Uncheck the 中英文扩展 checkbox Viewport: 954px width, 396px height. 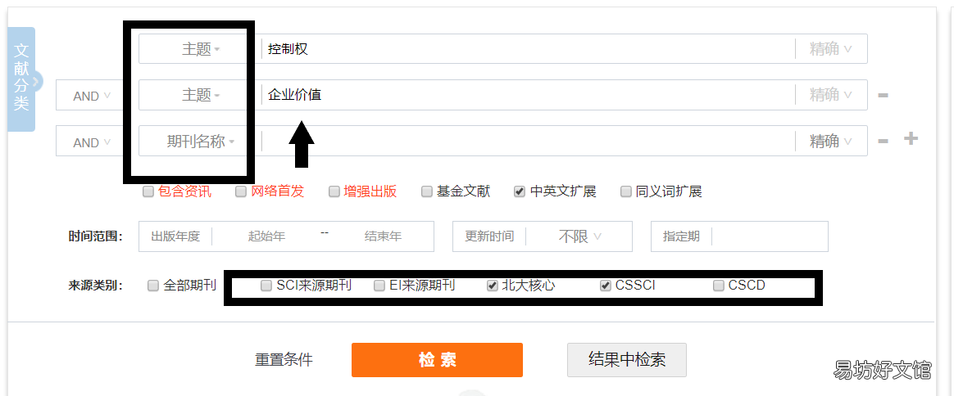coord(520,192)
